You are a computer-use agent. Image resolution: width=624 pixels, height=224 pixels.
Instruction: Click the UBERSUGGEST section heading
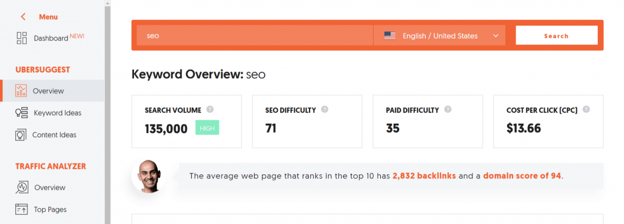(x=43, y=70)
